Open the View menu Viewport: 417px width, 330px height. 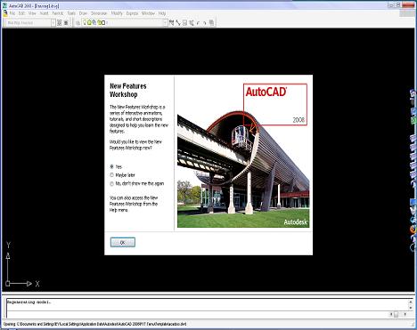click(x=32, y=13)
